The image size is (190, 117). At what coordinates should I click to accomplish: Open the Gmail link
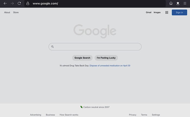click(148, 13)
